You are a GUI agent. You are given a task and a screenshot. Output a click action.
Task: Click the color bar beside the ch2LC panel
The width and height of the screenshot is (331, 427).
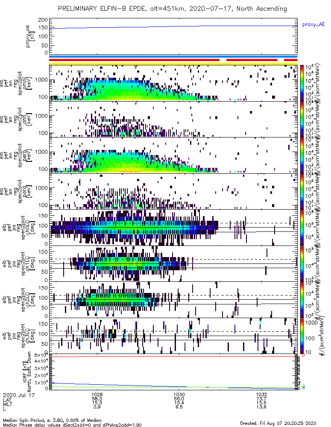(302, 300)
